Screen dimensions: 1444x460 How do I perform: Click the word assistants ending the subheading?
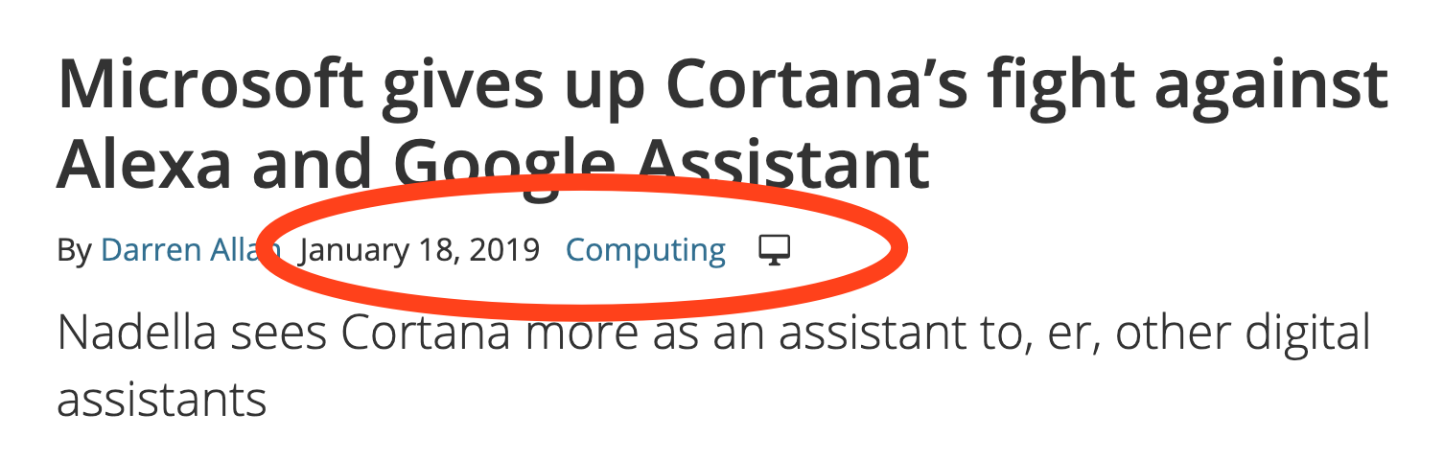point(161,399)
